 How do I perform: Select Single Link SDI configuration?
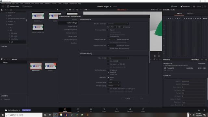(108, 70)
